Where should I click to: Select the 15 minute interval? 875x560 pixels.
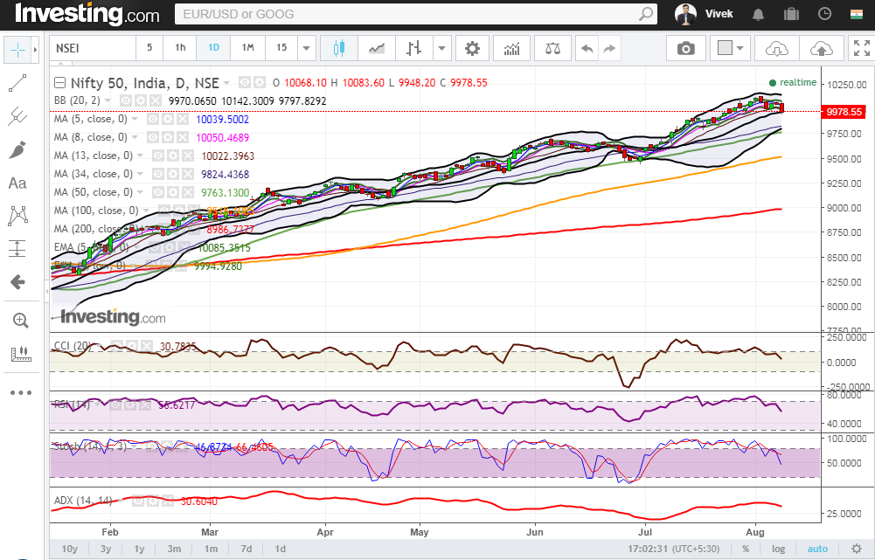coord(281,48)
